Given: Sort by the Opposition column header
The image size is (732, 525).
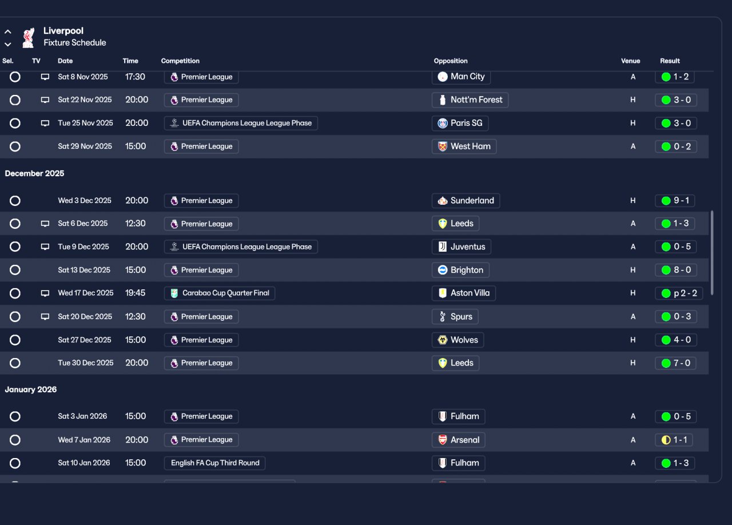Looking at the screenshot, I should pyautogui.click(x=451, y=61).
